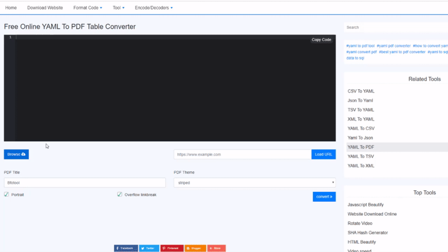Share page on Facebook

[126, 248]
